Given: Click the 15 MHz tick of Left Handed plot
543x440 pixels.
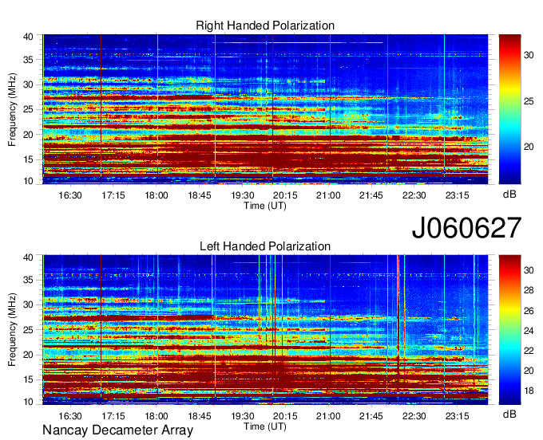Looking at the screenshot, I should click(29, 380).
